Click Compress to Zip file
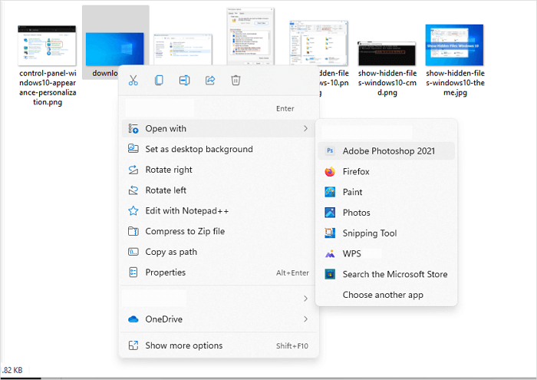537x380 pixels. pyautogui.click(x=185, y=231)
